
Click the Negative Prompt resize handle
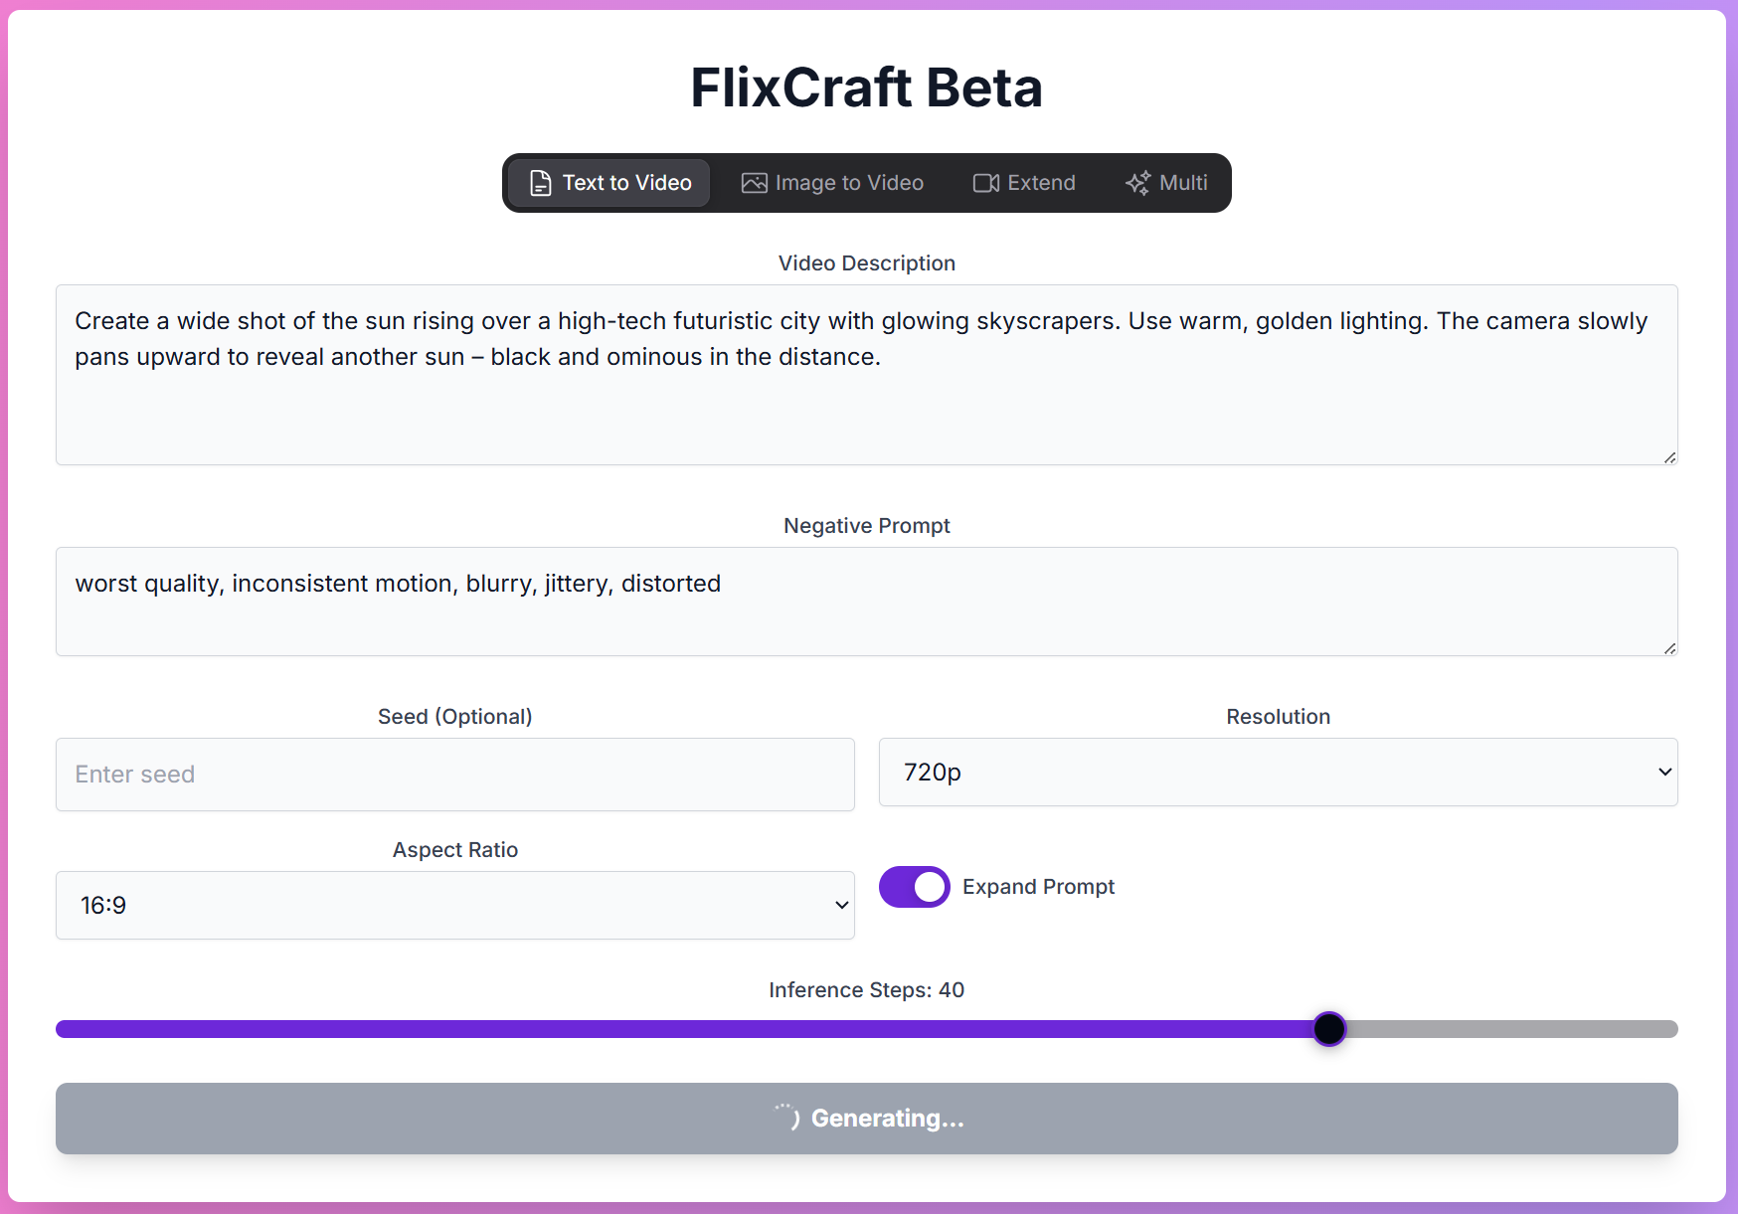pos(1669,648)
